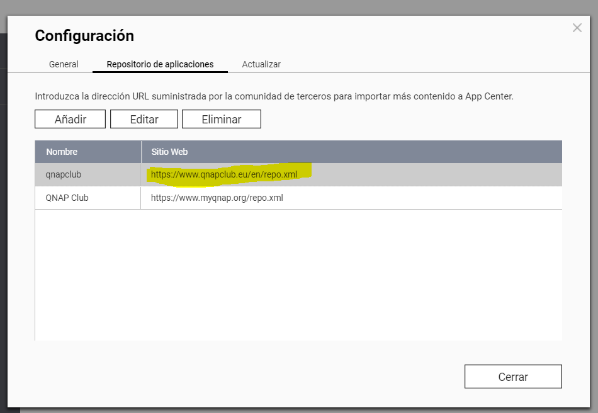This screenshot has height=413, width=598.
Task: Select the Repositorio de aplicaciones tab
Action: (x=160, y=64)
